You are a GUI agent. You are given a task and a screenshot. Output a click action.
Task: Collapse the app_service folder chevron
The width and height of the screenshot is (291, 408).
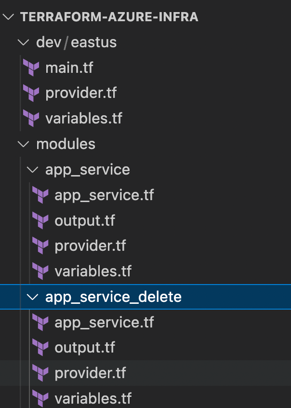[33, 170]
